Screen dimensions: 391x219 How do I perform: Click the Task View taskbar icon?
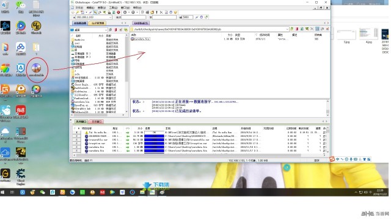coord(12,192)
